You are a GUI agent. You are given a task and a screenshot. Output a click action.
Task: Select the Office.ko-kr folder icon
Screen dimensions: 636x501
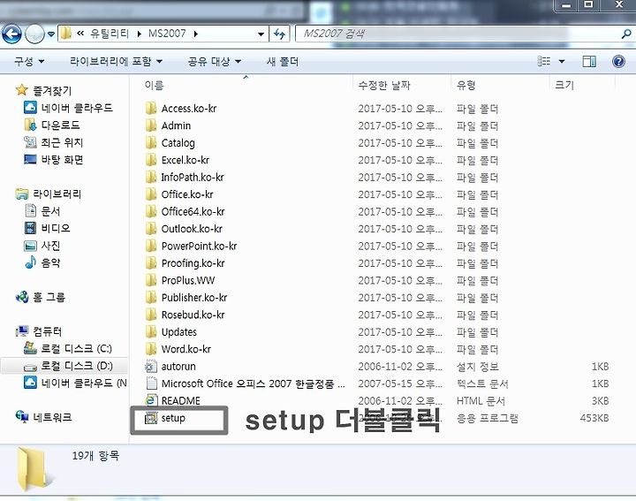[151, 194]
